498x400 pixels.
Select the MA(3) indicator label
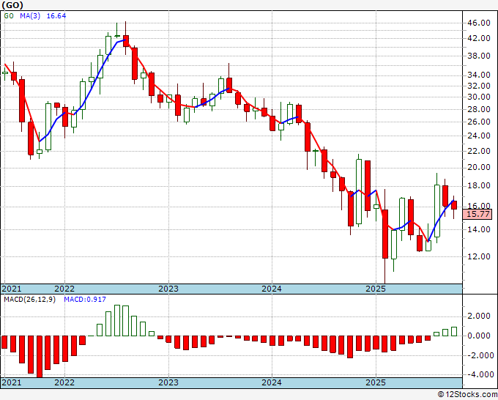[30, 16]
